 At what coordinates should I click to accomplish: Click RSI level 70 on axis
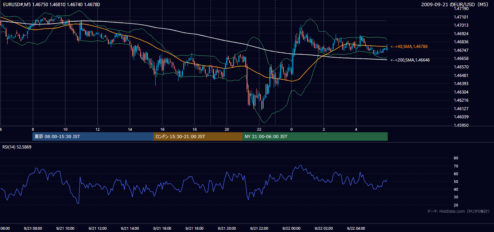(x=456, y=166)
